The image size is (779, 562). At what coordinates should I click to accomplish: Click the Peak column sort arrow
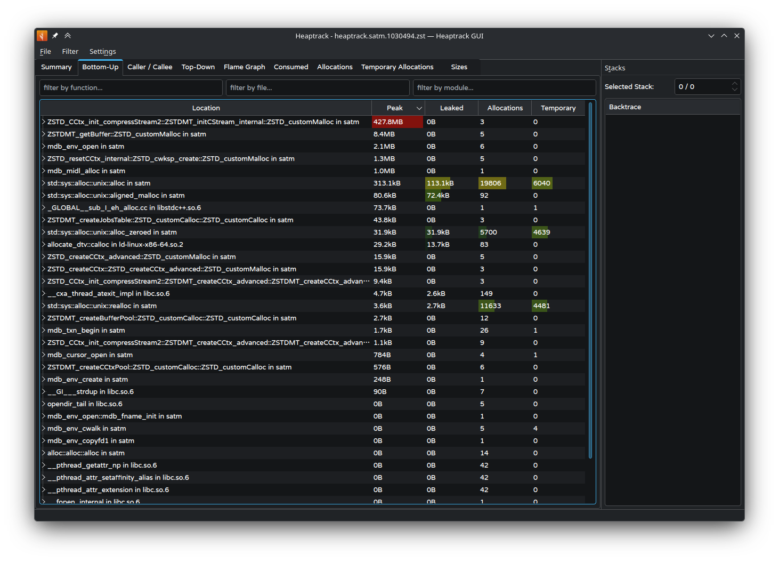[x=419, y=108]
